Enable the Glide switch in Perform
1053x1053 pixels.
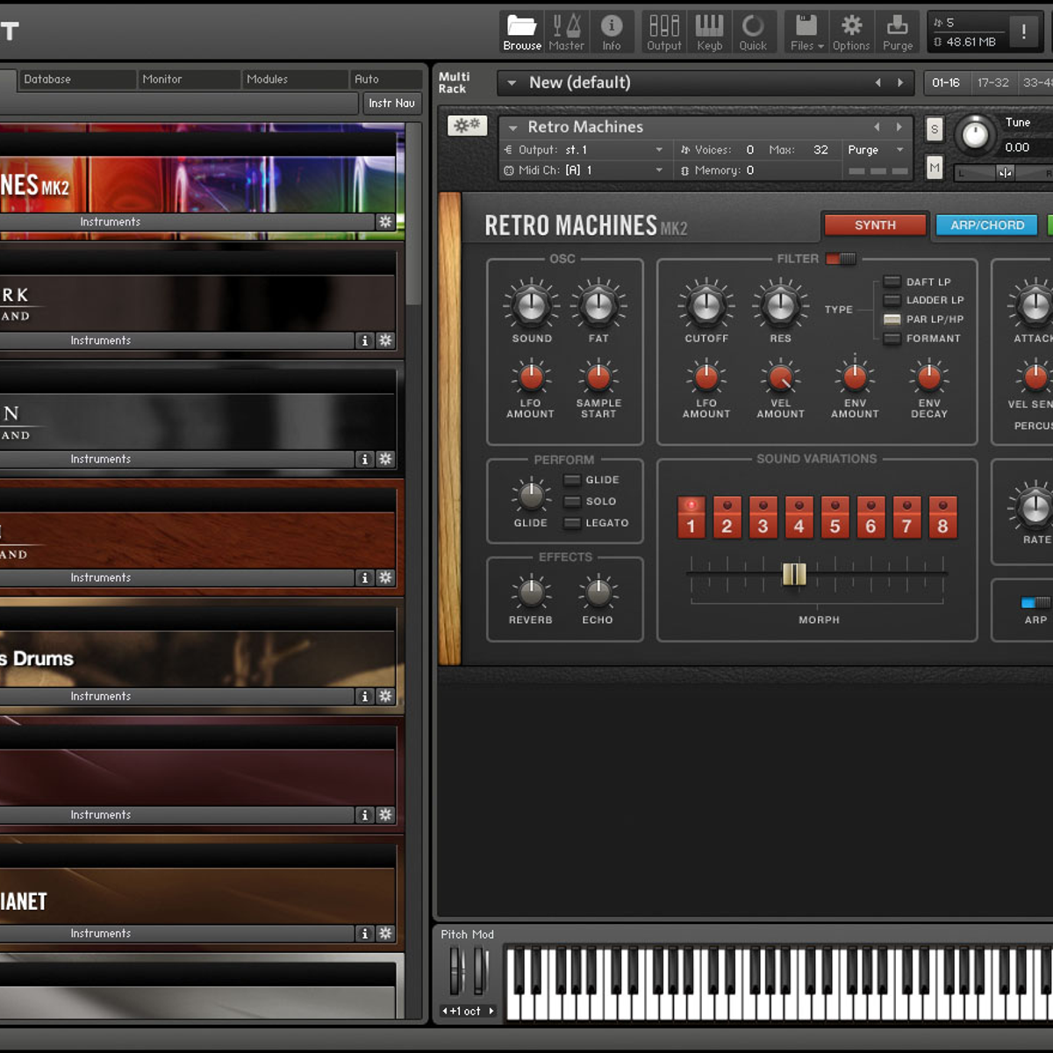tap(572, 480)
